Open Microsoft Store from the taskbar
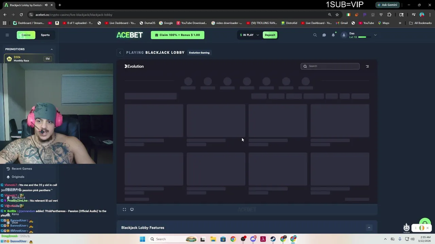The image size is (435, 244). pyautogui.click(x=223, y=239)
